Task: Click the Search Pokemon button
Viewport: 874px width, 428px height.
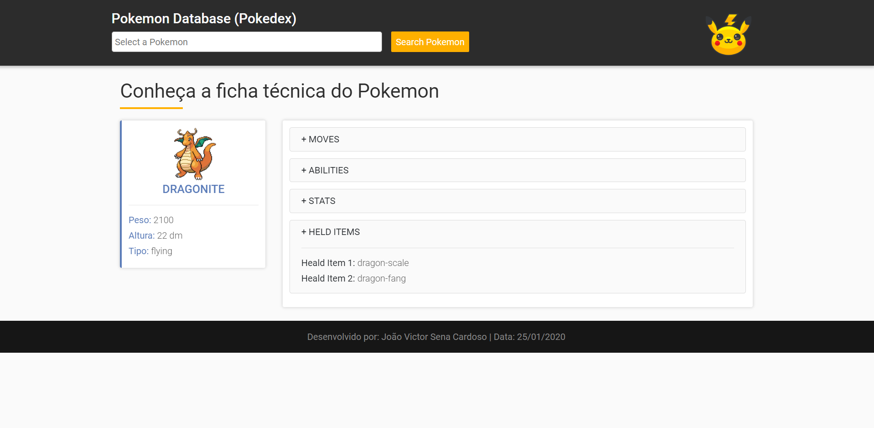Action: [430, 42]
